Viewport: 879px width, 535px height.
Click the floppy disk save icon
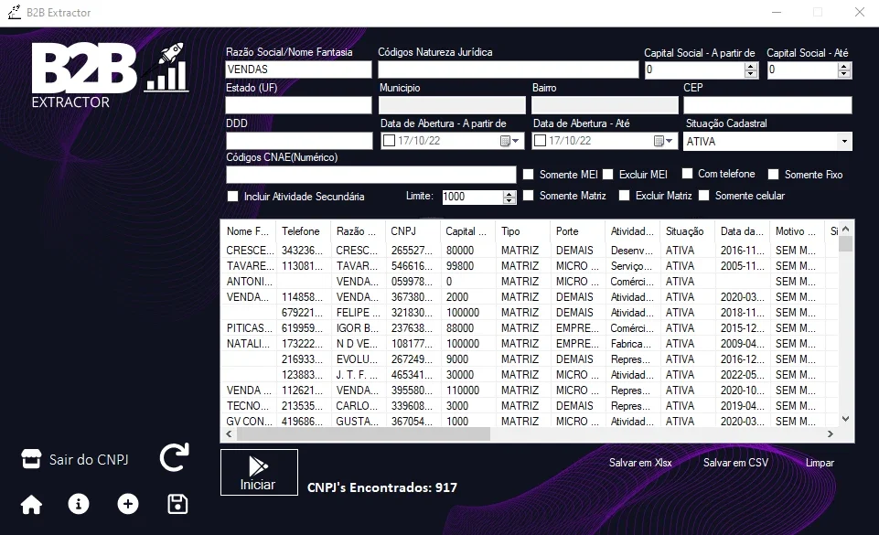[177, 504]
